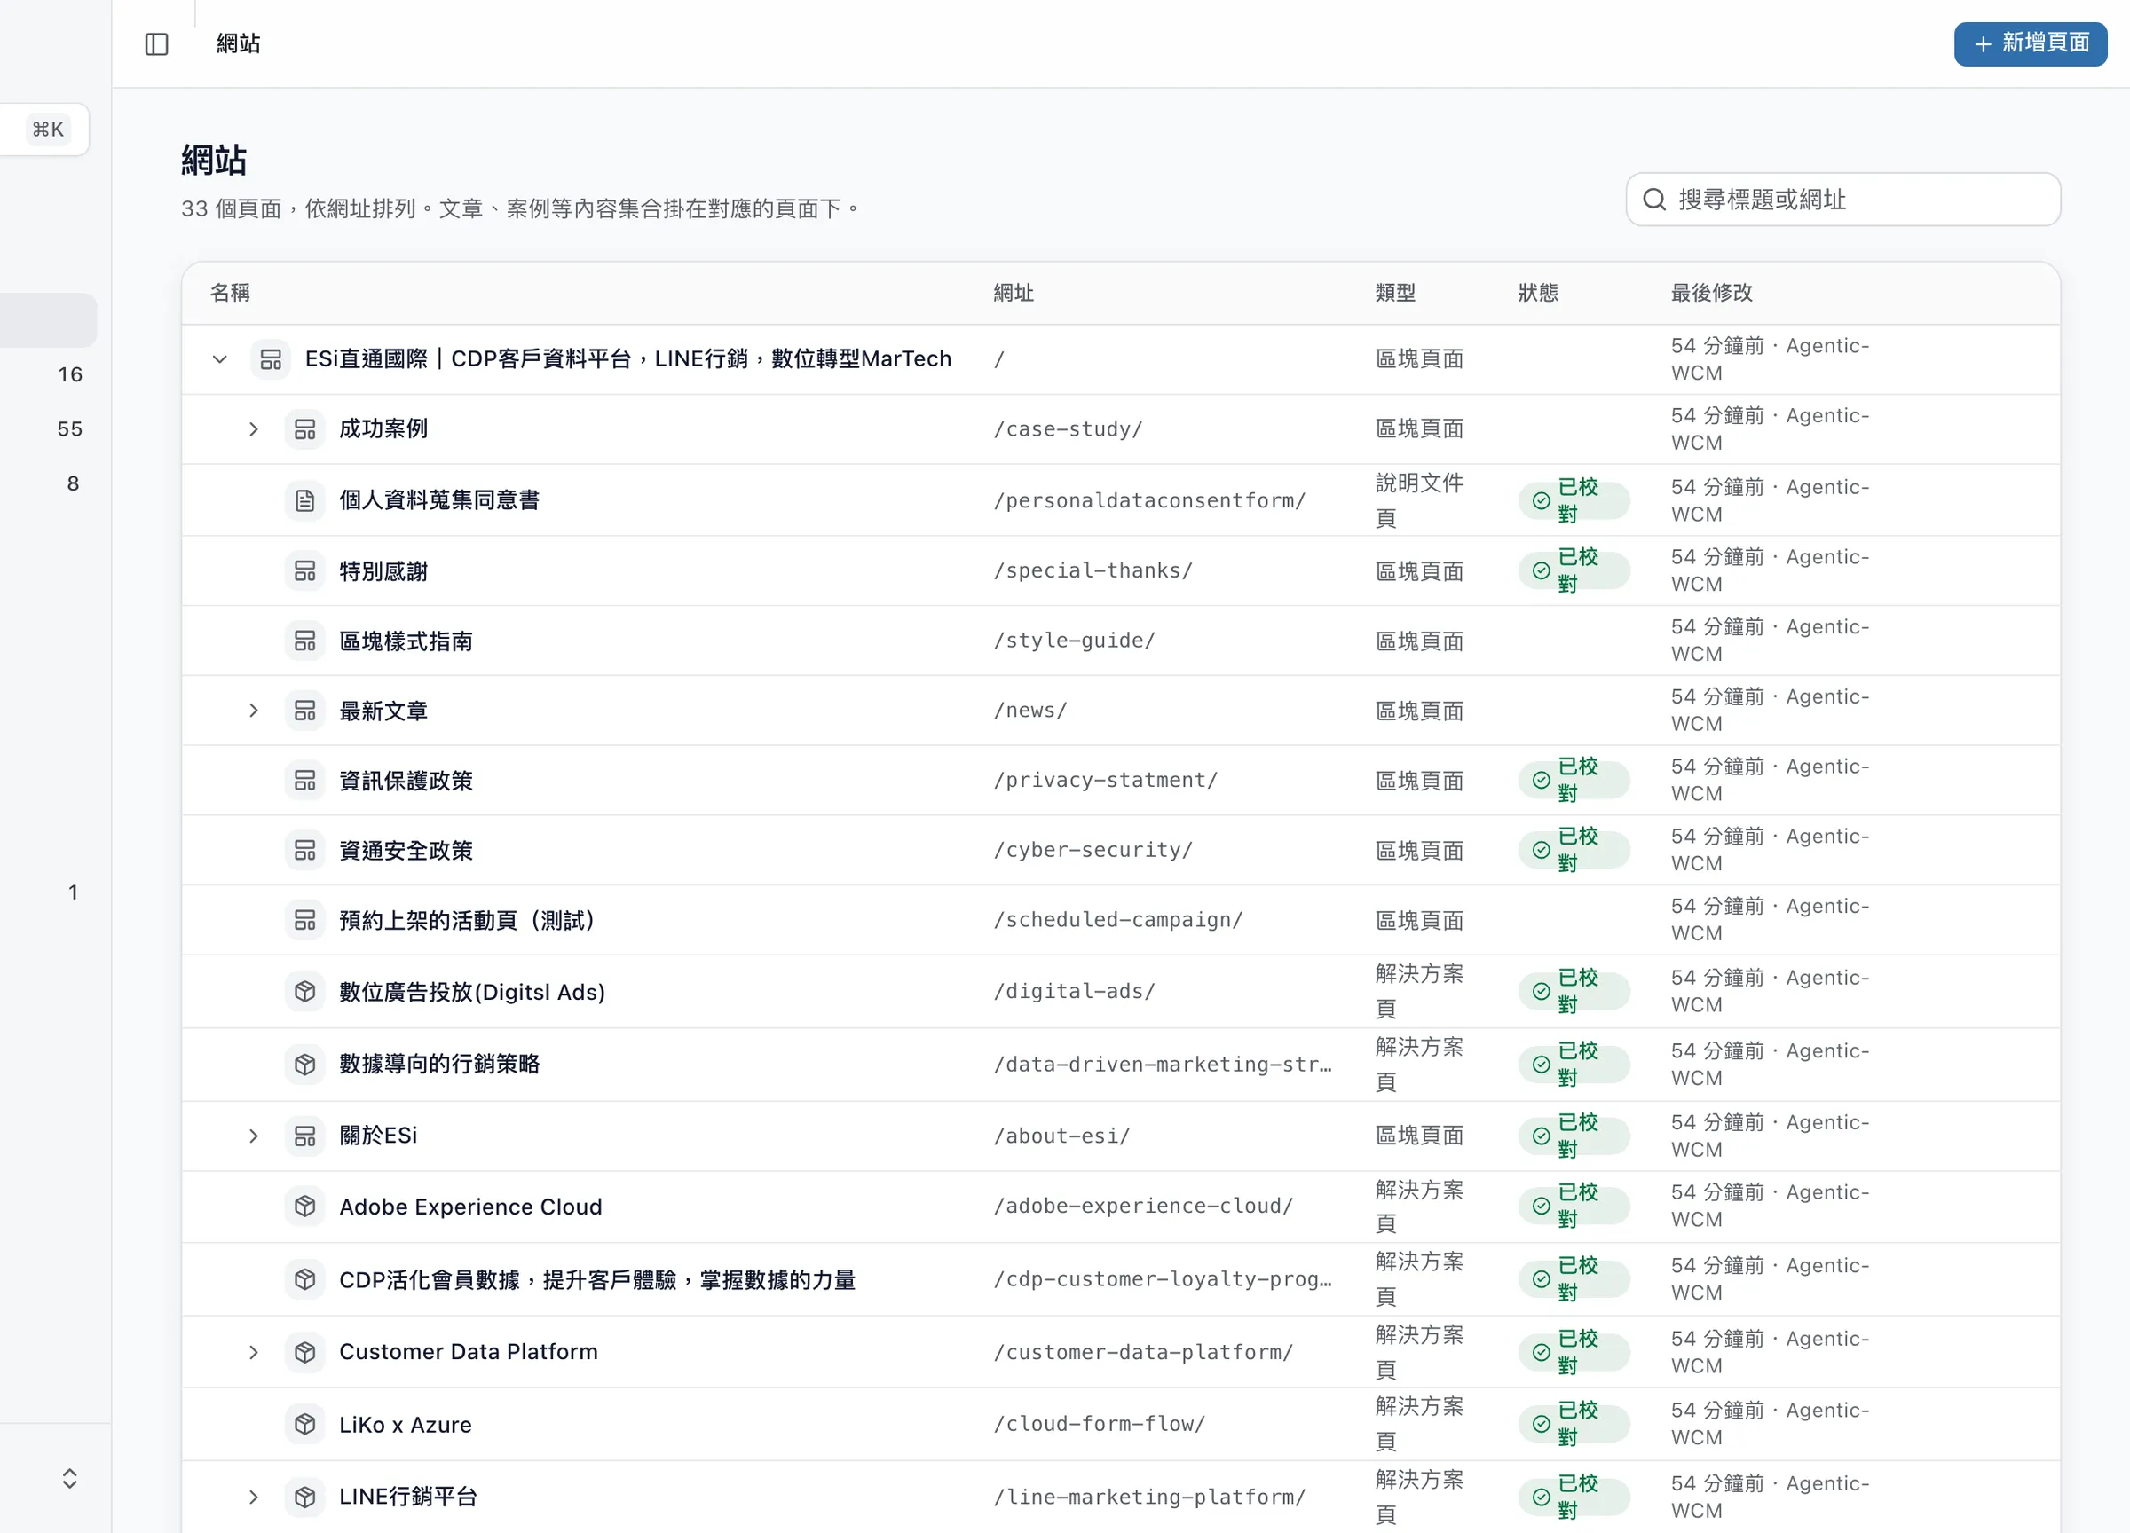
Task: Click the 狀態 column header
Action: click(x=1538, y=293)
